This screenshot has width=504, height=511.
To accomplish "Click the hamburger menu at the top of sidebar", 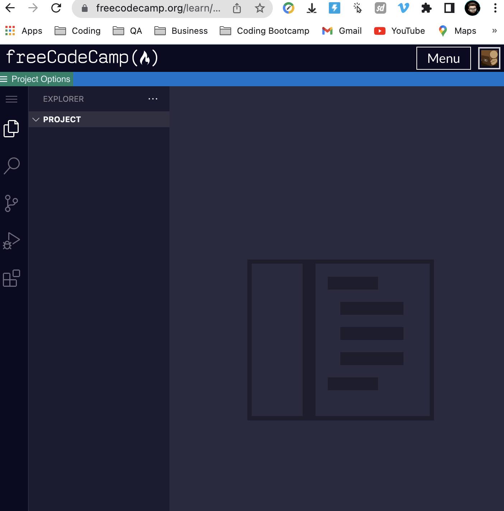I will click(x=11, y=99).
